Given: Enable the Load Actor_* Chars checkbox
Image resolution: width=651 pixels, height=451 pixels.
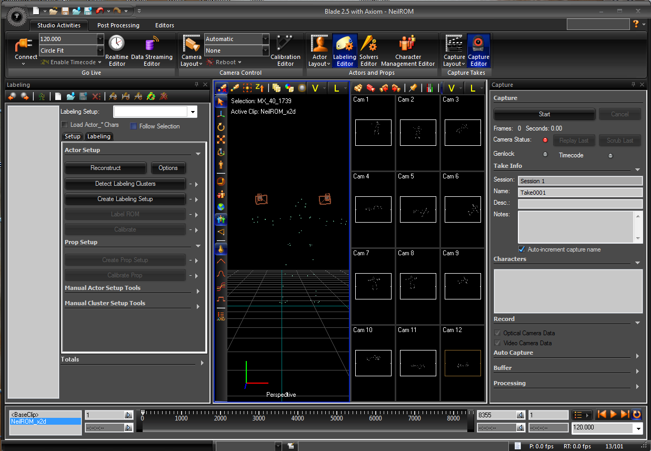Looking at the screenshot, I should [x=64, y=125].
